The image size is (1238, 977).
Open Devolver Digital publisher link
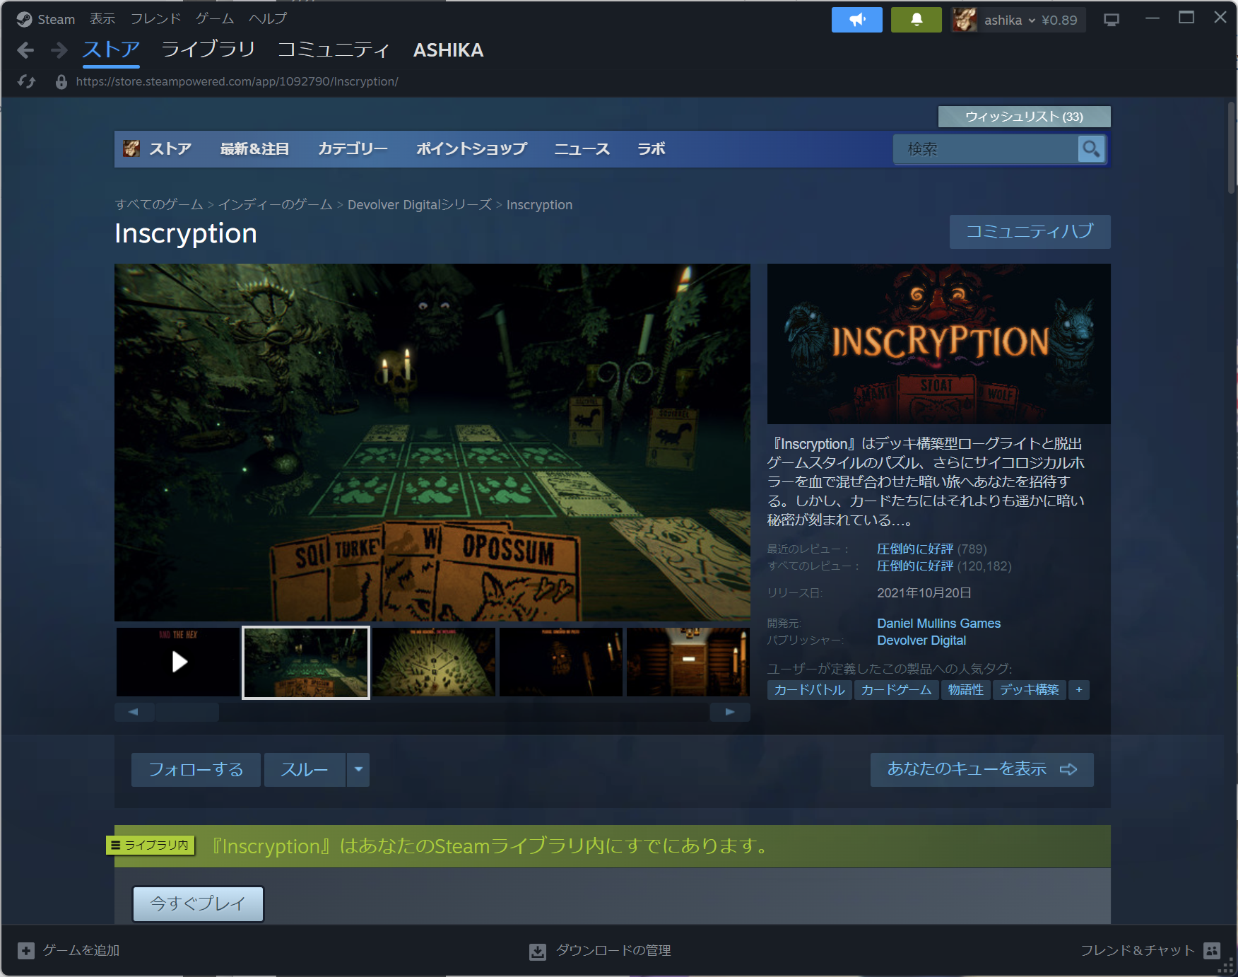pos(921,640)
